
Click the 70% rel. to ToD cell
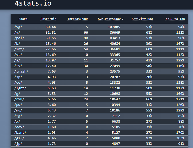tap(181, 127)
